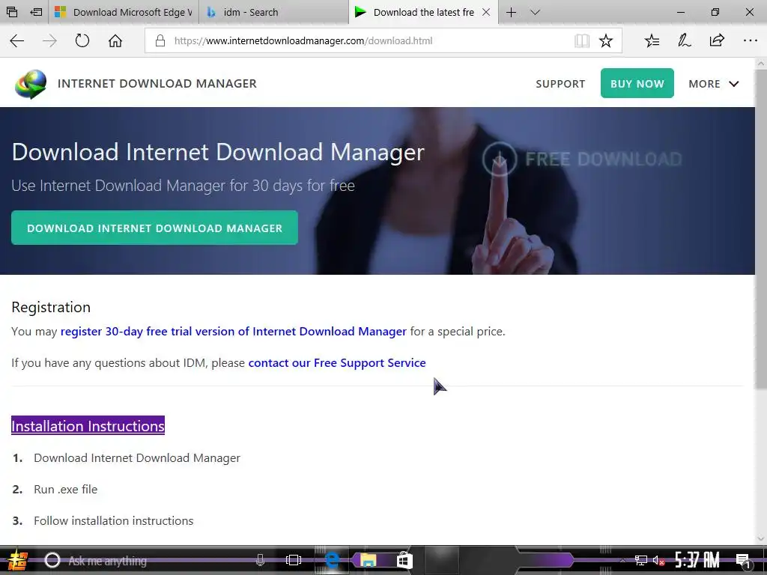Click the scrollbar down arrow
The width and height of the screenshot is (767, 575).
tap(761, 538)
